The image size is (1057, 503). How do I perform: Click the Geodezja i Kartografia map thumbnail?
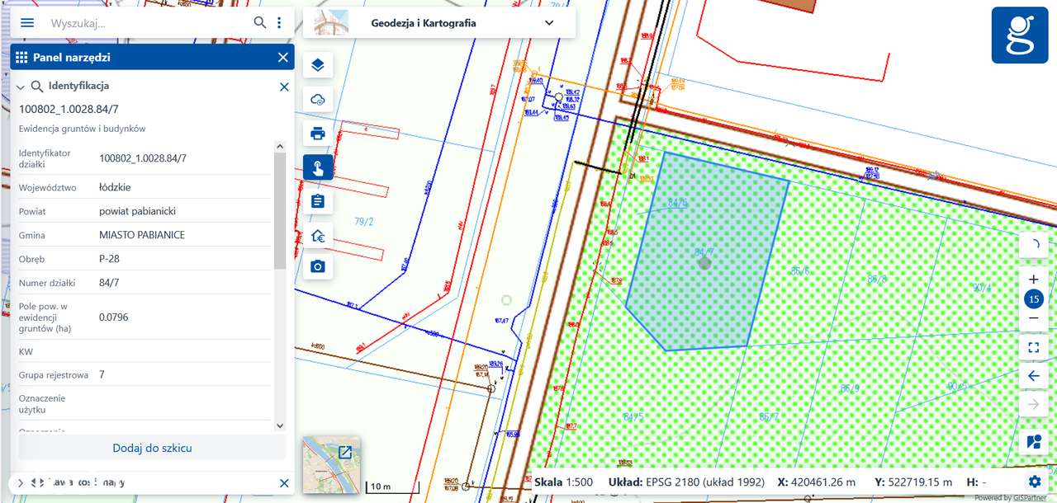click(x=331, y=22)
